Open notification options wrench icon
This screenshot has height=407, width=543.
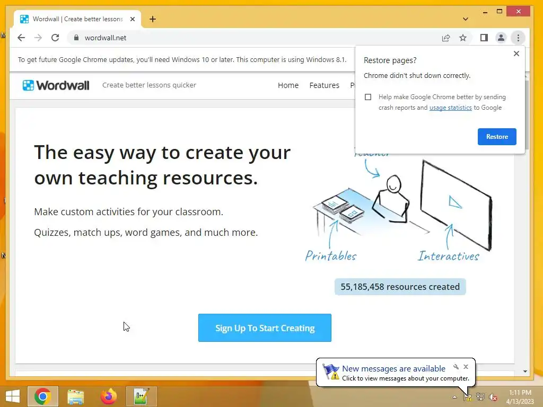(456, 367)
